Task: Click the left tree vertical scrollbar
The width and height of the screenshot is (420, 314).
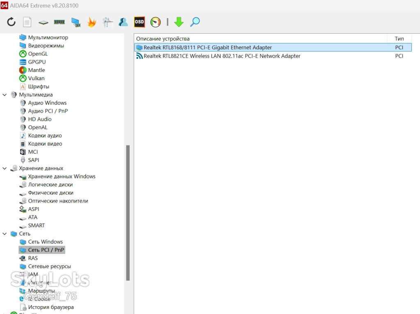Action: click(x=128, y=212)
